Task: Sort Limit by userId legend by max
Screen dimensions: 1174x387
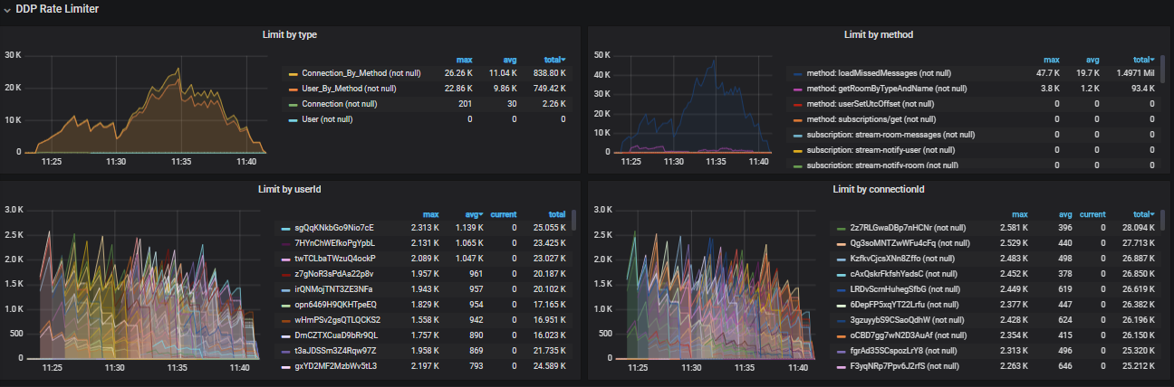Action: (431, 214)
